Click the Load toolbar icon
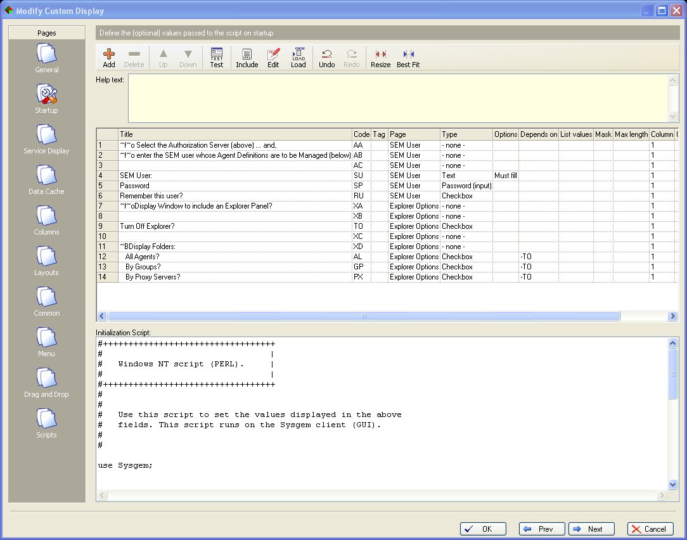This screenshot has height=540, width=687. coord(299,58)
